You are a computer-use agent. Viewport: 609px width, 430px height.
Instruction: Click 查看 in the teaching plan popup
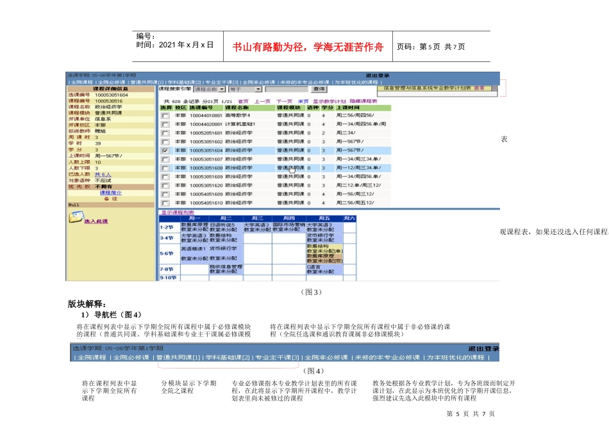[479, 88]
